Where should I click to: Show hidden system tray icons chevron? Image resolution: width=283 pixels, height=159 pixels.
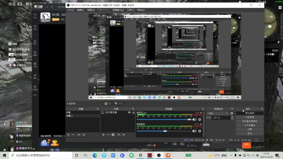[x=231, y=155]
